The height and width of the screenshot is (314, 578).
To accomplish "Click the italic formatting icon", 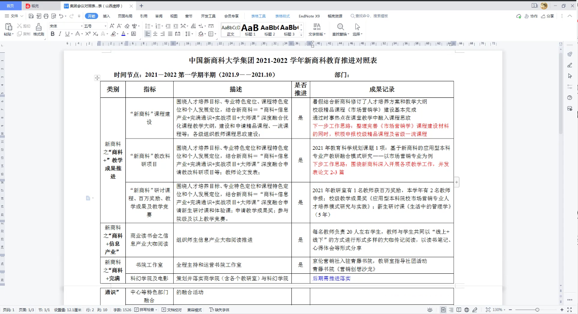I will pyautogui.click(x=60, y=34).
